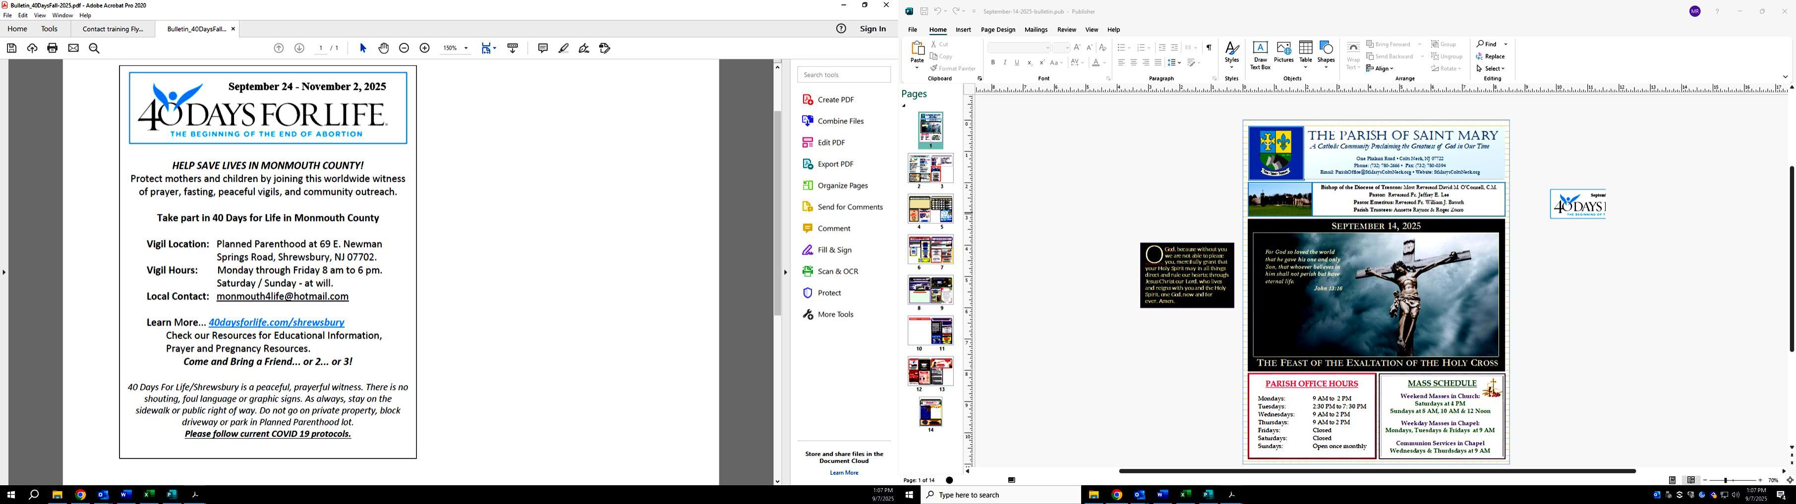Collapse the Publisher ribbon with the chevron
The height and width of the screenshot is (504, 1796).
[x=1786, y=77]
